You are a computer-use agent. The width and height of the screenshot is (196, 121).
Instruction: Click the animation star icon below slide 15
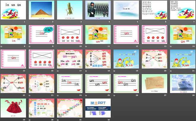coord(2,71)
